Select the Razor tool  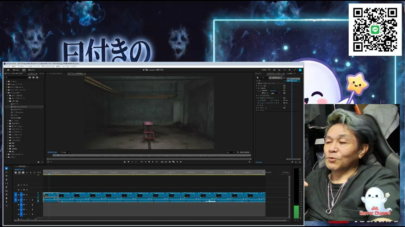point(6,179)
